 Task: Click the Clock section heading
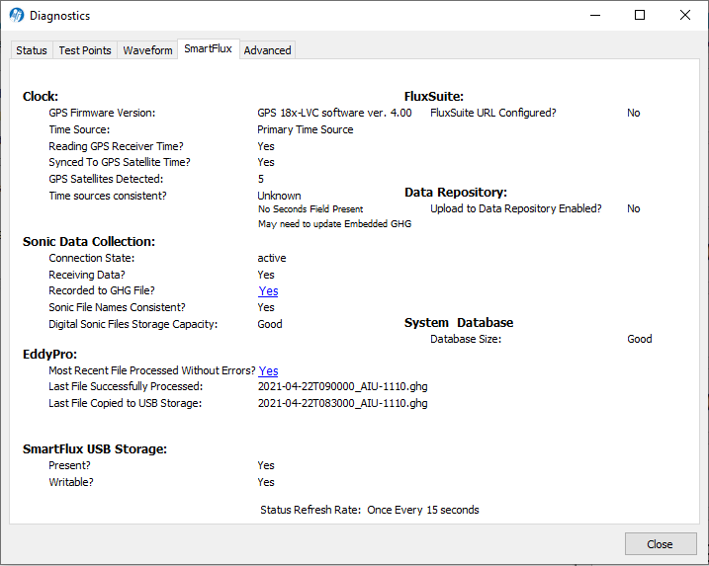point(41,96)
